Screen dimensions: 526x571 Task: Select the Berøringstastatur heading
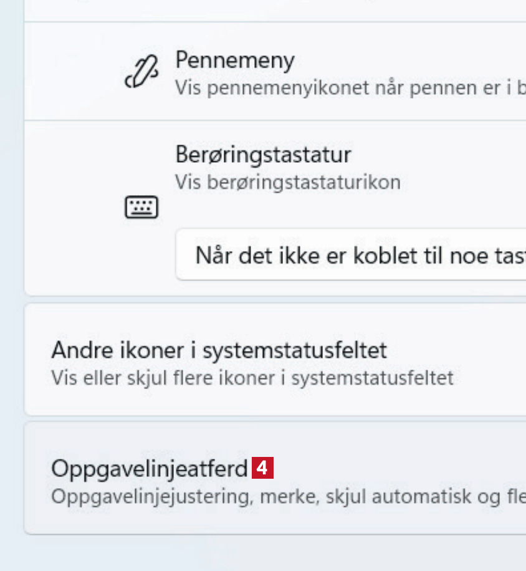click(x=262, y=153)
